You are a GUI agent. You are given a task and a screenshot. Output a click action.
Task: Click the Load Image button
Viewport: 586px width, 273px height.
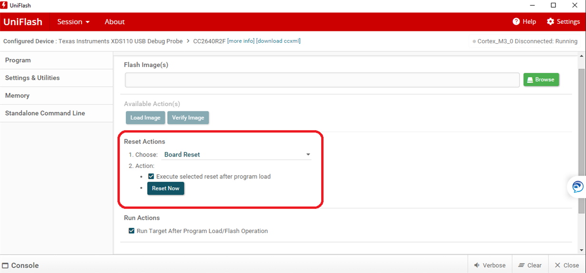click(x=145, y=118)
